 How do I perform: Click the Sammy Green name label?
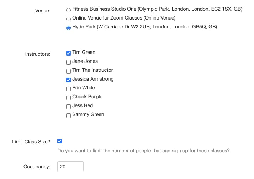point(88,114)
